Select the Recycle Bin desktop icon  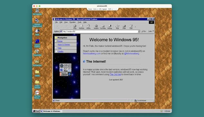37,53
